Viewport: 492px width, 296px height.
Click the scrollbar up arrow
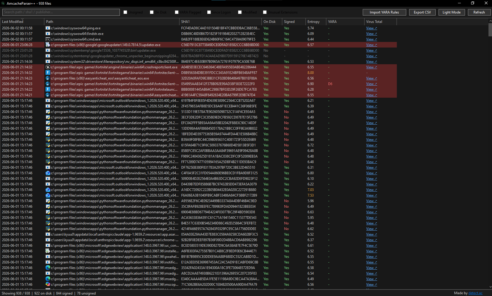(x=490, y=21)
